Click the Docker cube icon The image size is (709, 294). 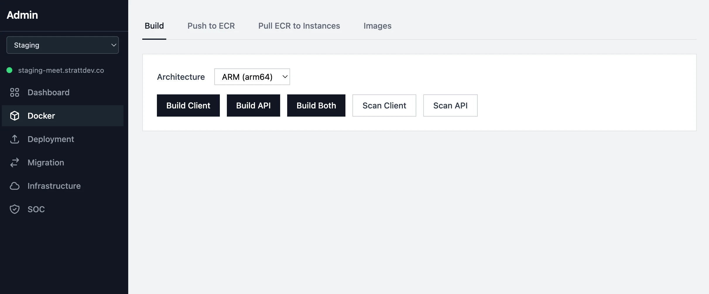(15, 116)
